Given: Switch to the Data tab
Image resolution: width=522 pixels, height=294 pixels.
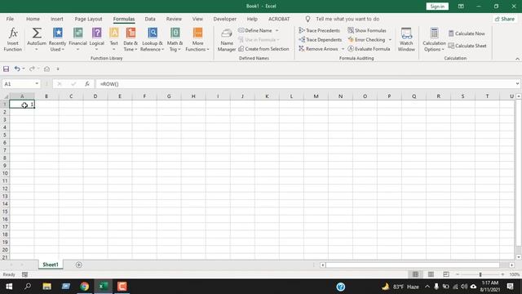Looking at the screenshot, I should click(x=150, y=19).
